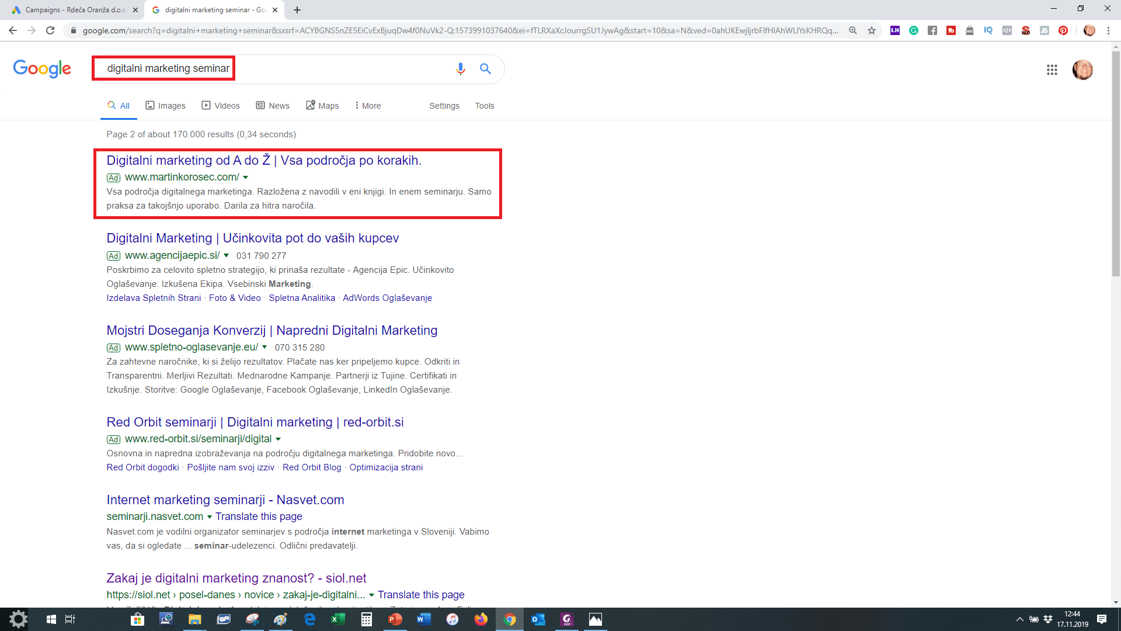Reload the page

(x=50, y=30)
